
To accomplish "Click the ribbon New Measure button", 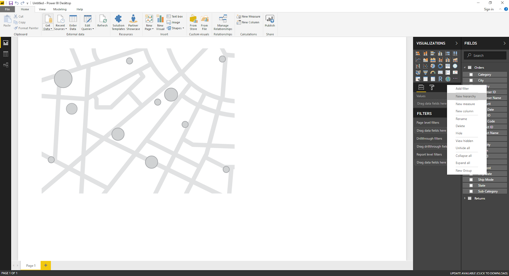I will tap(248, 17).
